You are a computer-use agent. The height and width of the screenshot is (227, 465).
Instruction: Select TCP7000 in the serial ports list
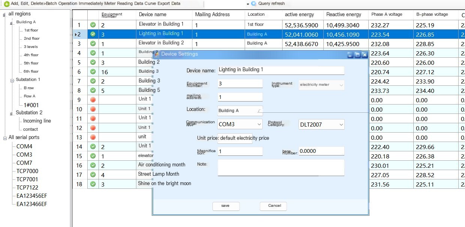(x=27, y=171)
